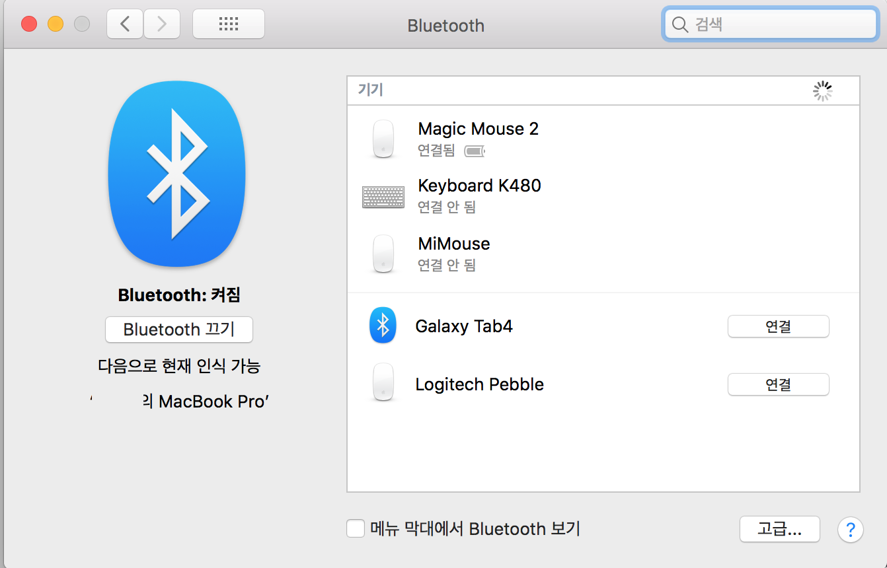Click the 다음으로 현재 인식 가능 text
The image size is (887, 568).
179,366
